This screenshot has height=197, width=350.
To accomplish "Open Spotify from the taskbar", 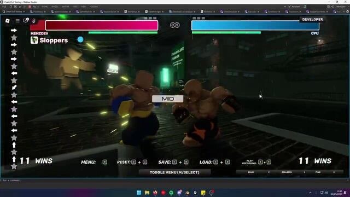I will click(x=171, y=193).
